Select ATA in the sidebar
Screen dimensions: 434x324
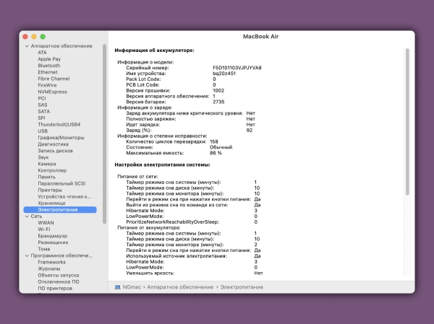click(x=43, y=53)
